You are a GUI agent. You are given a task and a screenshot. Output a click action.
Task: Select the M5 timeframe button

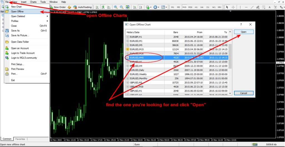click(178, 7)
